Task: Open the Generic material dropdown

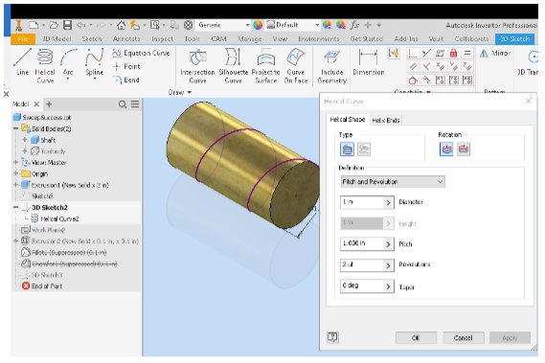Action: click(223, 25)
